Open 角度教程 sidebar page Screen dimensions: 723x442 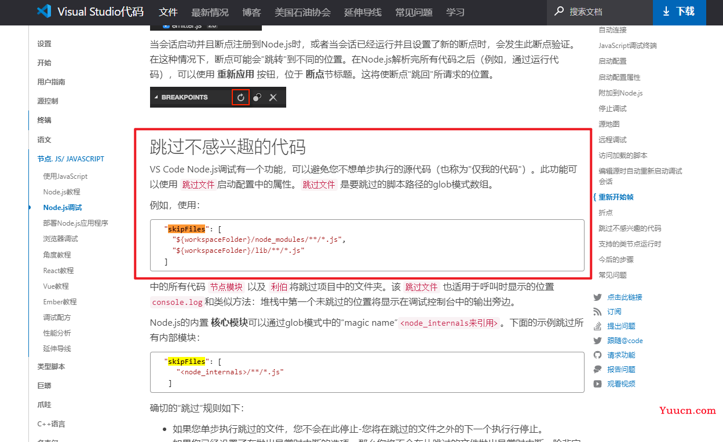[57, 255]
